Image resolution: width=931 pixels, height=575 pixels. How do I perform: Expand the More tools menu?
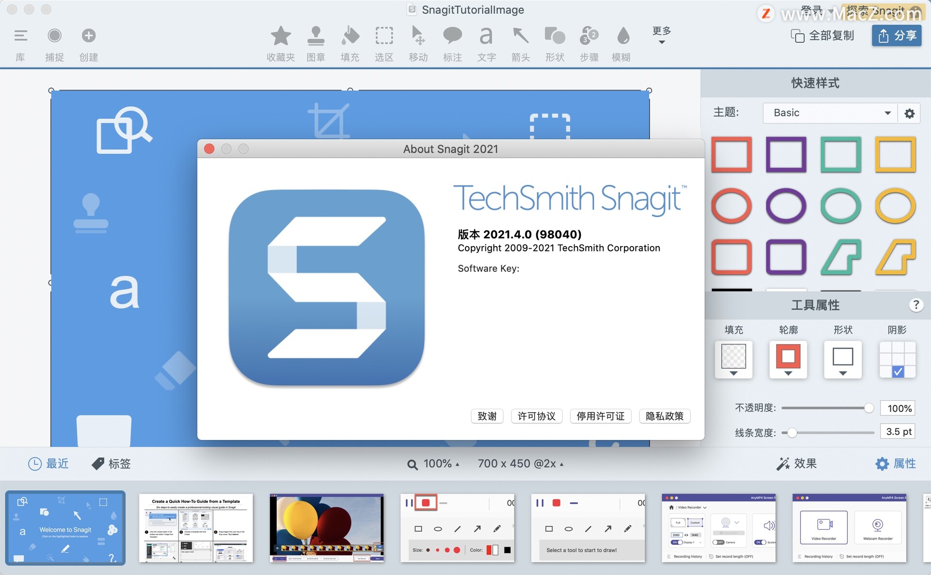661,35
